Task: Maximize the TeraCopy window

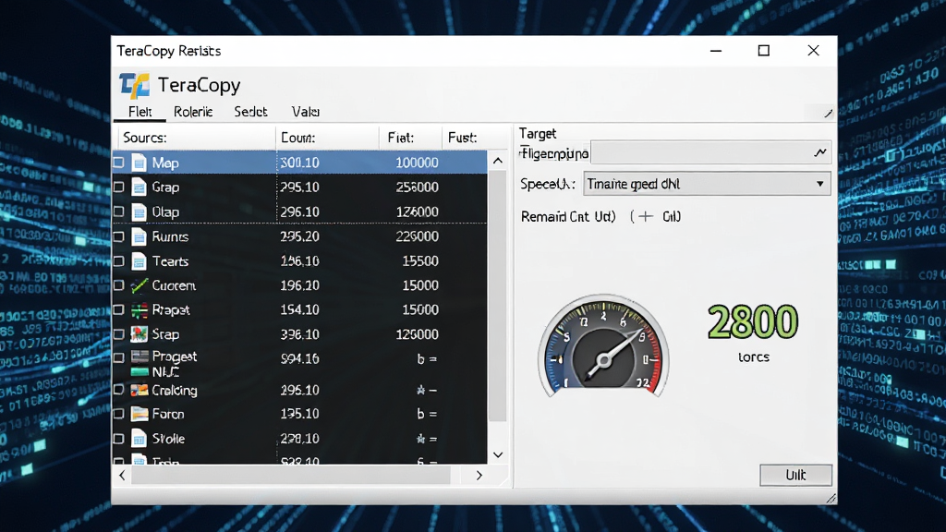Action: [x=764, y=51]
